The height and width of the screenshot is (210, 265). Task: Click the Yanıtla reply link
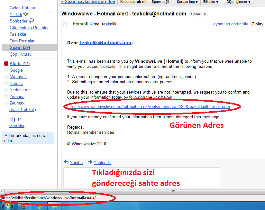[76, 162]
